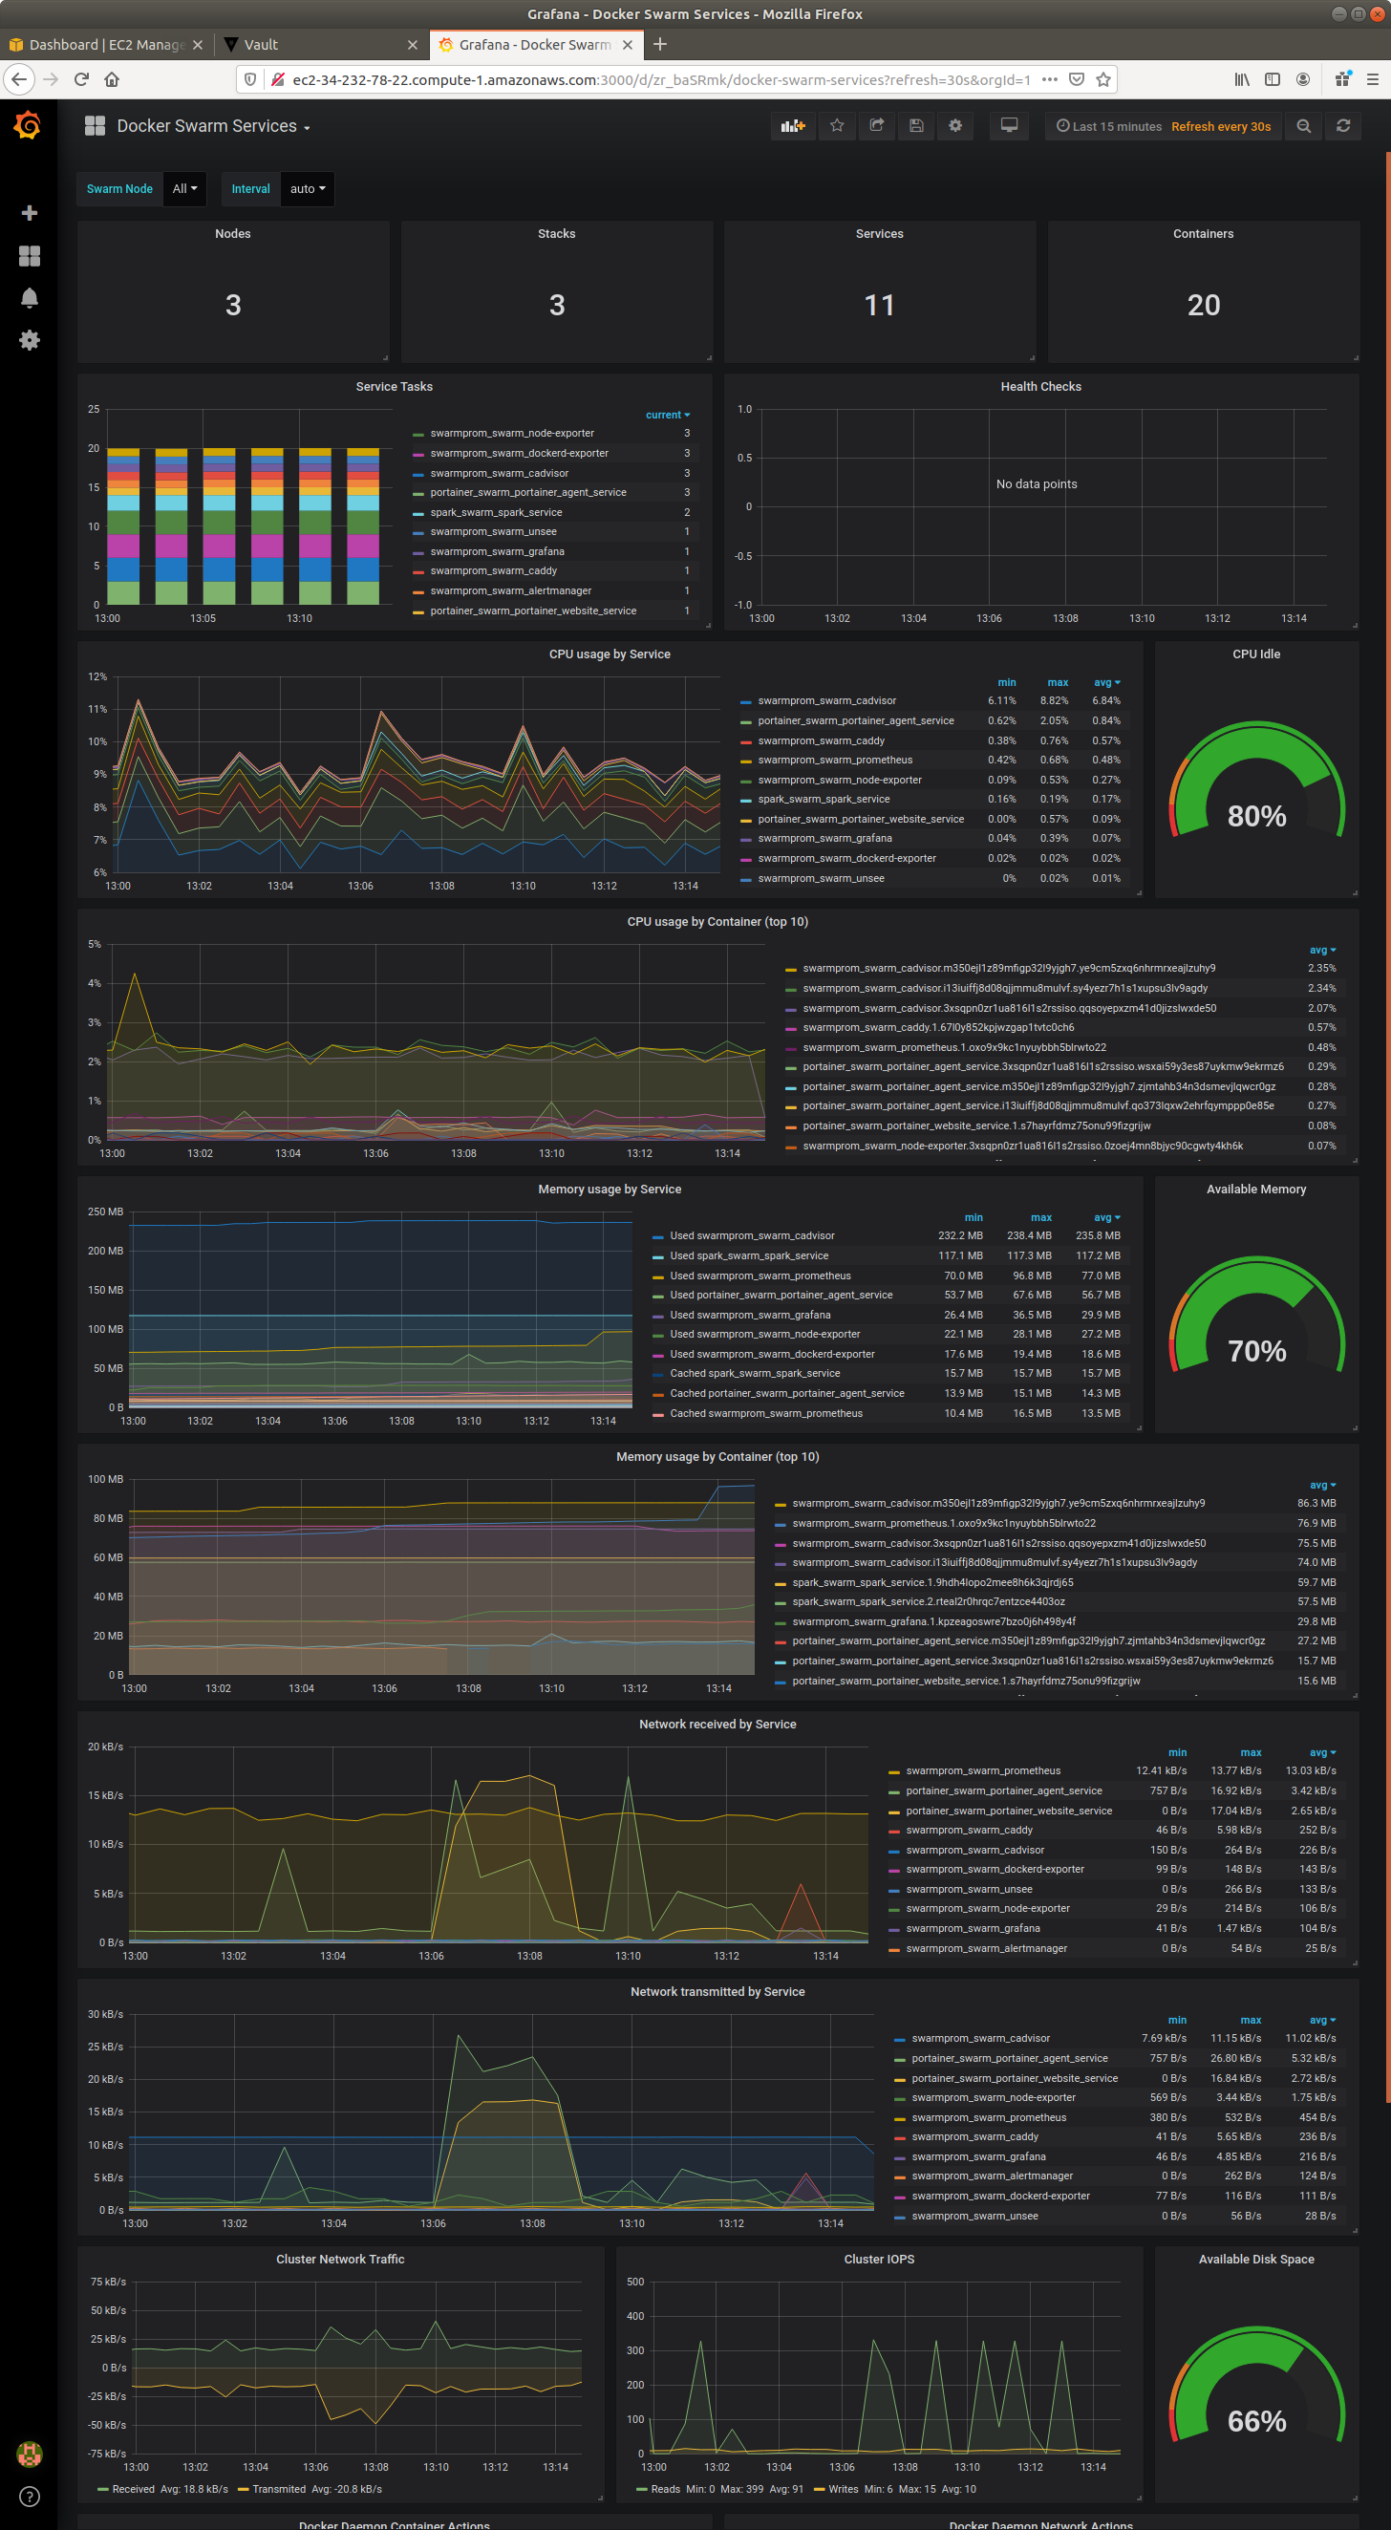Sort CPU usage legend by min column
1391x2530 pixels.
(x=1007, y=682)
